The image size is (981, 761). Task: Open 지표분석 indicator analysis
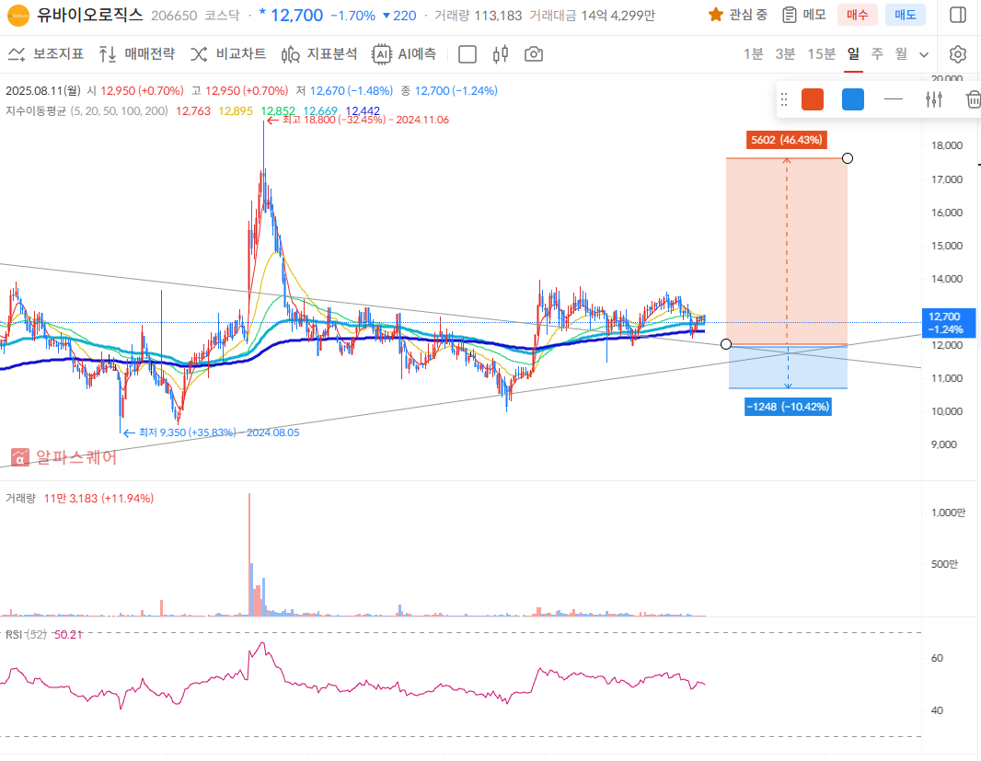(319, 54)
